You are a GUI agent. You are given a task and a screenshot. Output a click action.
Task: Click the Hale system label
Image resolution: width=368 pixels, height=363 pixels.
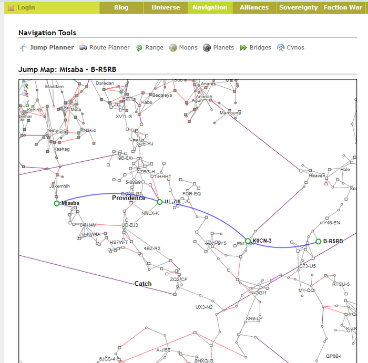[345, 170]
